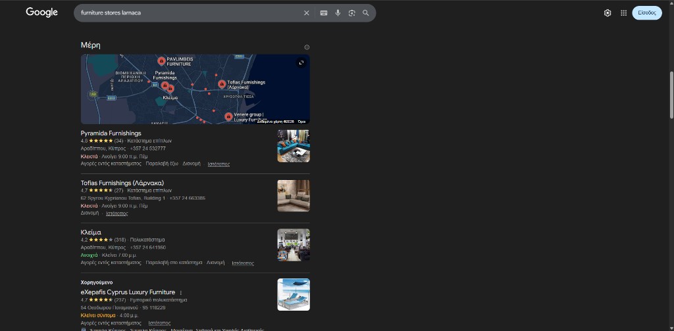The width and height of the screenshot is (674, 331).
Task: Open more options beside eXepafis listing
Action: [181, 293]
